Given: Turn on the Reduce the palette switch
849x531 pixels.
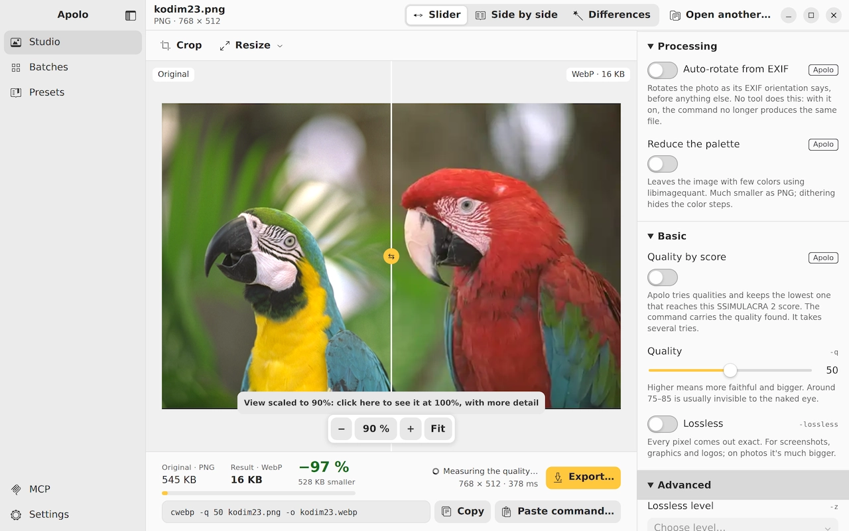Looking at the screenshot, I should point(663,164).
